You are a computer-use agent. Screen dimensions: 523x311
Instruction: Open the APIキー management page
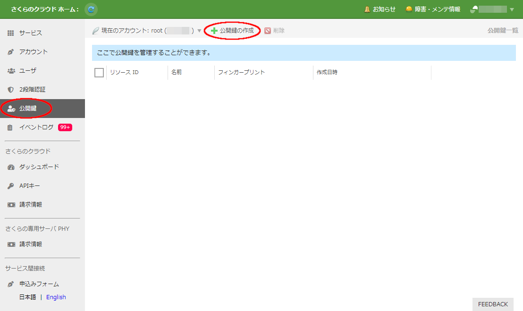(29, 185)
